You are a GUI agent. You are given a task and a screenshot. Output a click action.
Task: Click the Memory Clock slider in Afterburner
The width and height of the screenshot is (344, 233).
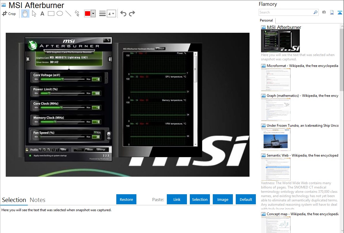point(63,122)
